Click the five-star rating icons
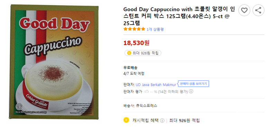Viewport: 267px width, 127px height. coord(134,29)
